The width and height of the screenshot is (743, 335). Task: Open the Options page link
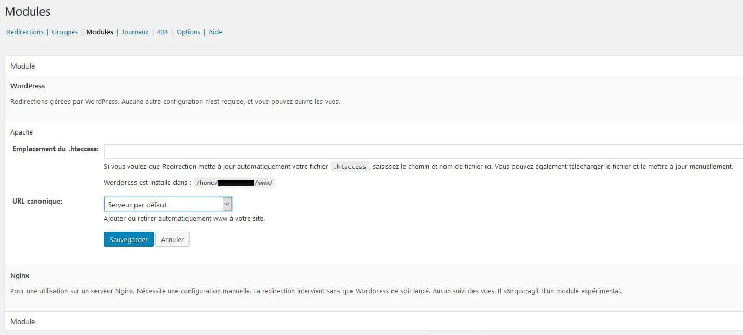pyautogui.click(x=188, y=32)
